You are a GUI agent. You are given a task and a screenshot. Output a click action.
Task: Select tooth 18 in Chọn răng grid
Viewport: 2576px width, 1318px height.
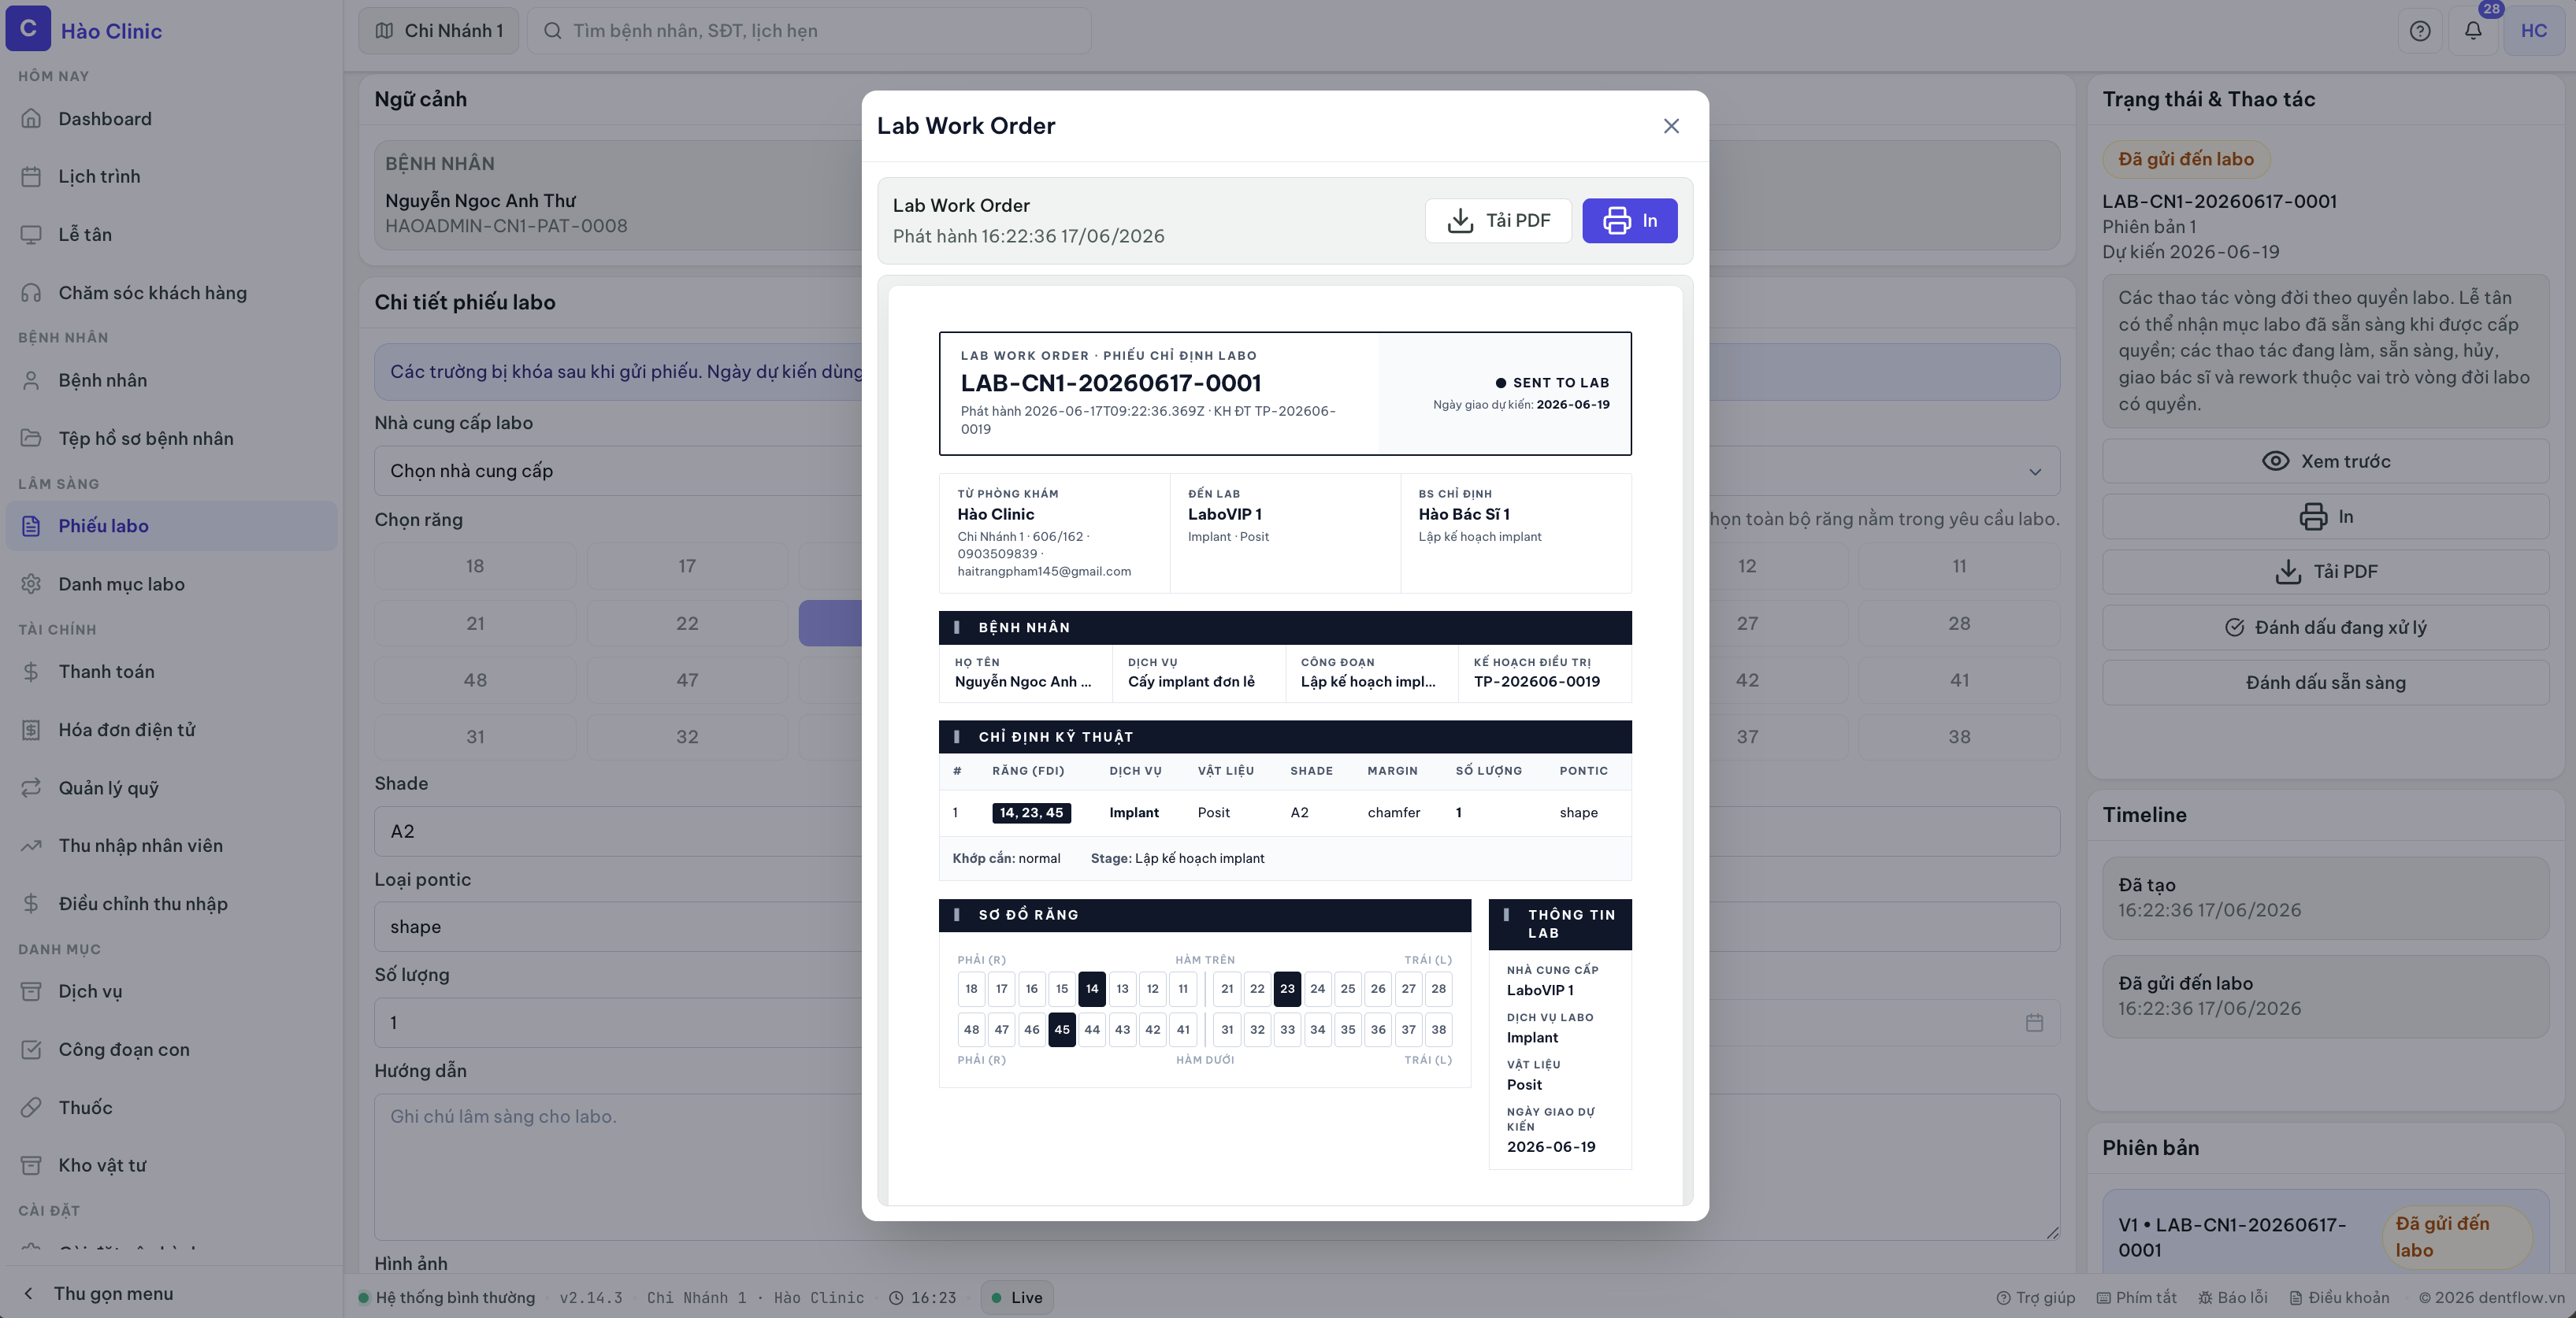(475, 567)
